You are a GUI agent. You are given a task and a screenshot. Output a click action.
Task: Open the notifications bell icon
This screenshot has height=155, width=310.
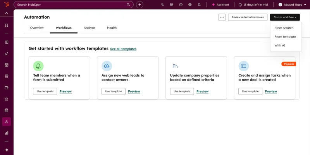point(199,5)
